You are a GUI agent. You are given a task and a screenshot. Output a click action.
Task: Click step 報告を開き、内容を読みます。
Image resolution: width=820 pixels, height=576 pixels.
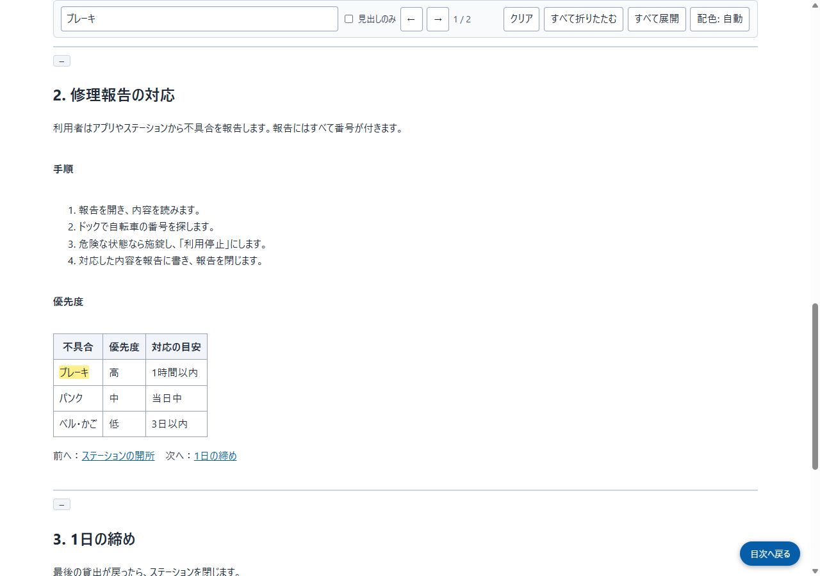pos(140,210)
